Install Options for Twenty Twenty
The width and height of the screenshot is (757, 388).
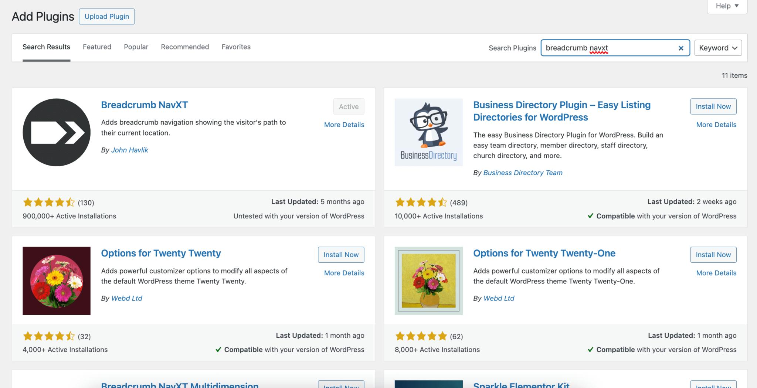pos(341,255)
